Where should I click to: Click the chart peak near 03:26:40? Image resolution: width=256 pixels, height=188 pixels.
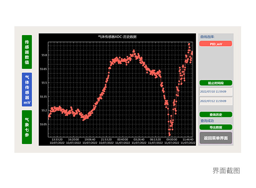(134, 50)
